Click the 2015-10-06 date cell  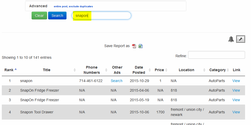[x=139, y=112]
